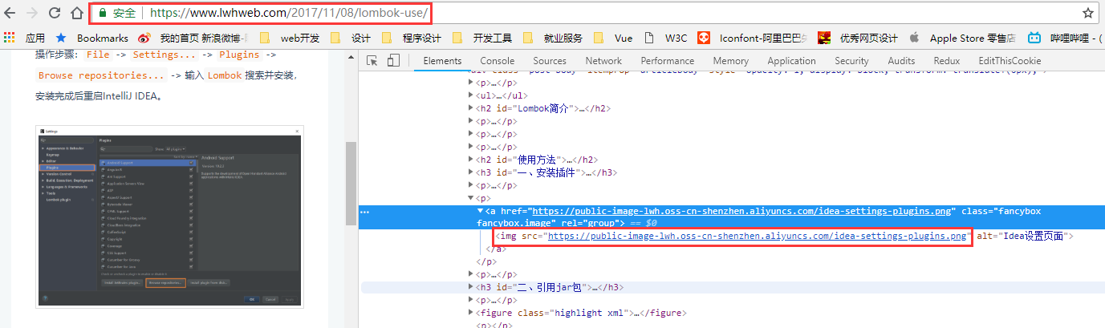Open the IDEA settings screenshot image
Viewport: 1105px width, 328px height.
pyautogui.click(x=169, y=216)
